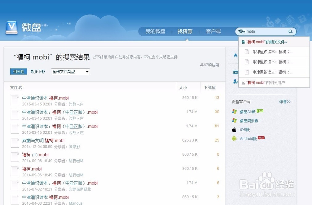The height and width of the screenshot is (205, 312).
Task: Select first 牛津通识读本 search suggestion
Action: click(274, 52)
